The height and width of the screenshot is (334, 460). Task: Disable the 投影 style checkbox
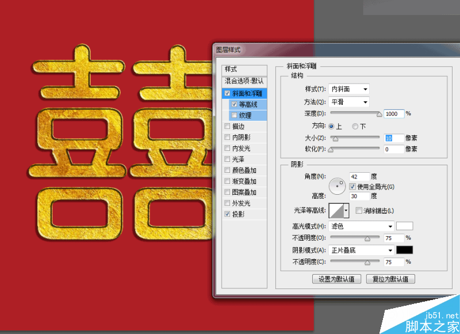(x=227, y=214)
